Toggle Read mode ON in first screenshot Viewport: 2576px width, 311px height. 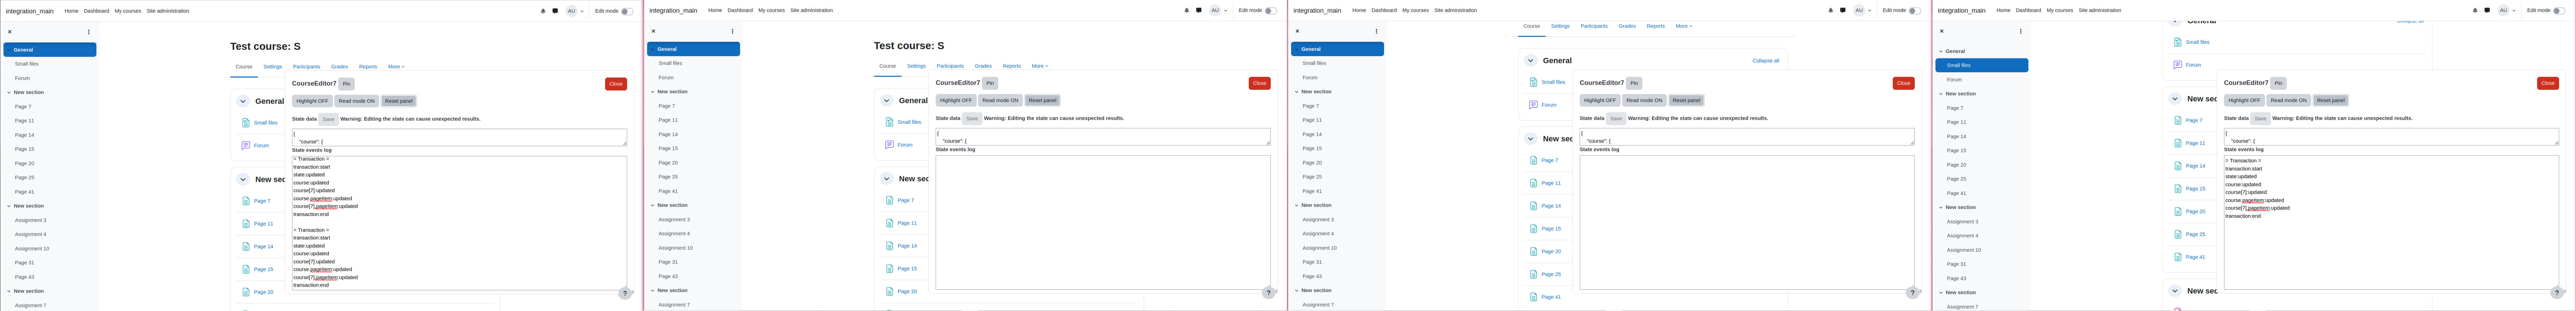357,101
